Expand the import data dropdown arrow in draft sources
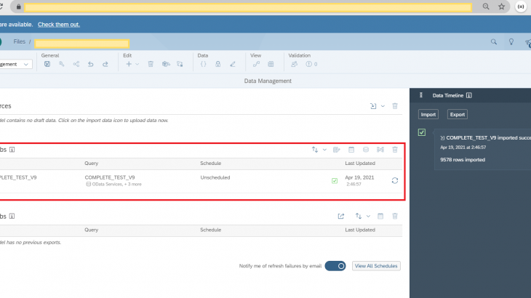This screenshot has height=298, width=531. pyautogui.click(x=383, y=106)
